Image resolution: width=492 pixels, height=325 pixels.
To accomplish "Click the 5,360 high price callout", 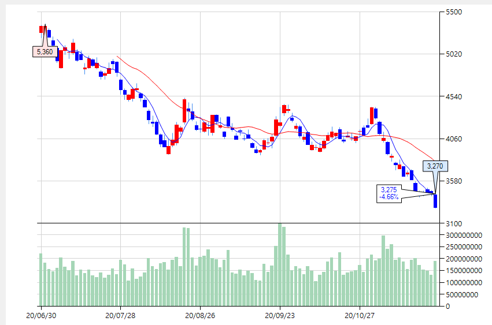I will pos(45,52).
